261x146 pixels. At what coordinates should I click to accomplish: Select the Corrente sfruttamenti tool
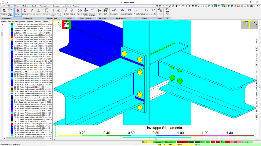click(25, 12)
